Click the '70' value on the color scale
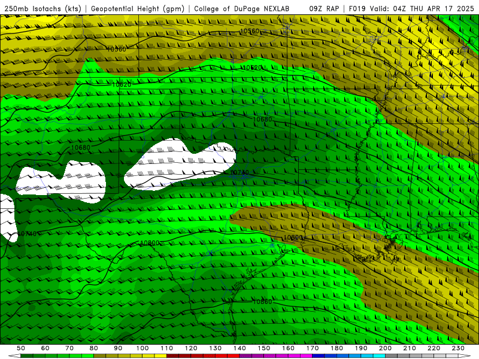The width and height of the screenshot is (479, 359). 69,348
